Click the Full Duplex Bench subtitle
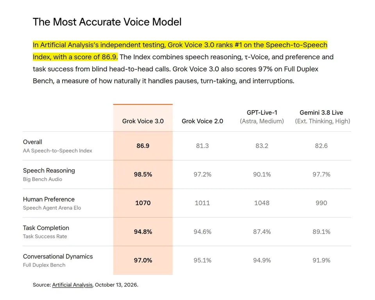Screen dimensions: 375x300 (x=44, y=265)
